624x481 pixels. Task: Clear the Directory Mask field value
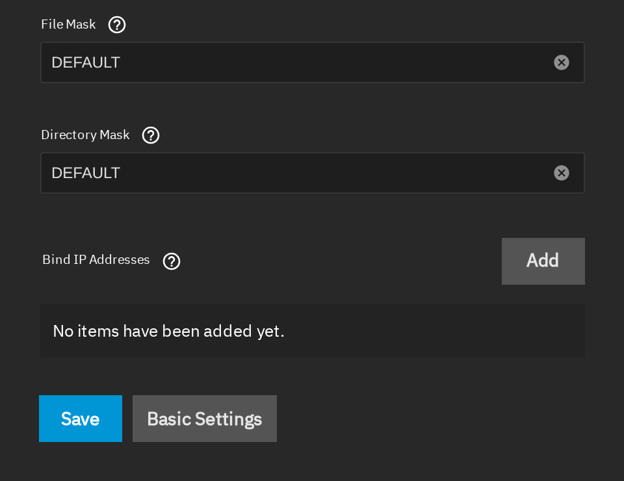[x=562, y=173]
